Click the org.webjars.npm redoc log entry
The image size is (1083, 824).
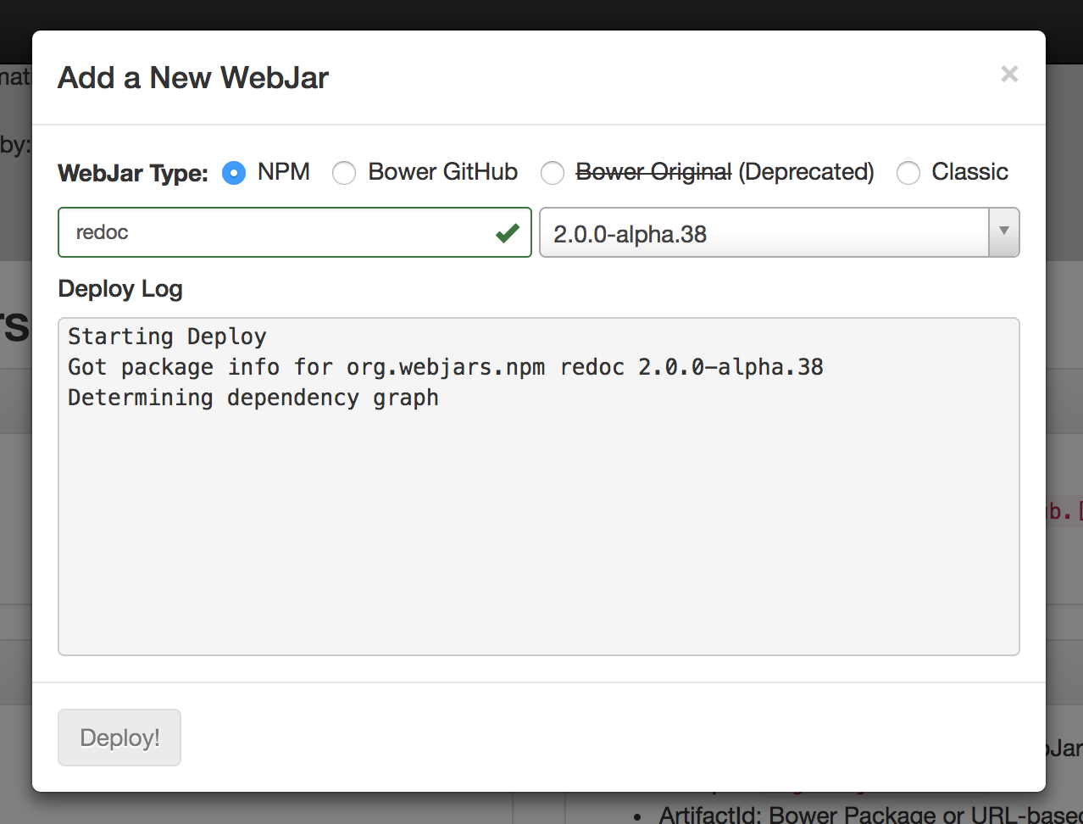[445, 366]
